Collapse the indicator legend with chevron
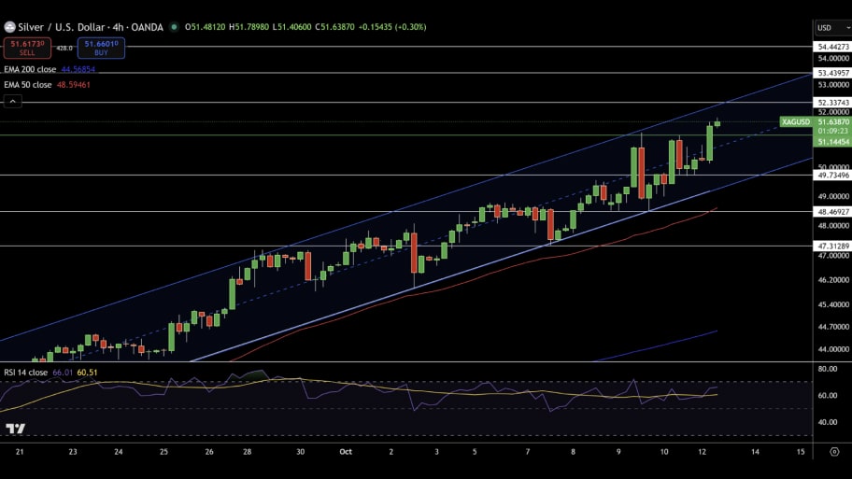852x479 pixels. pos(14,101)
